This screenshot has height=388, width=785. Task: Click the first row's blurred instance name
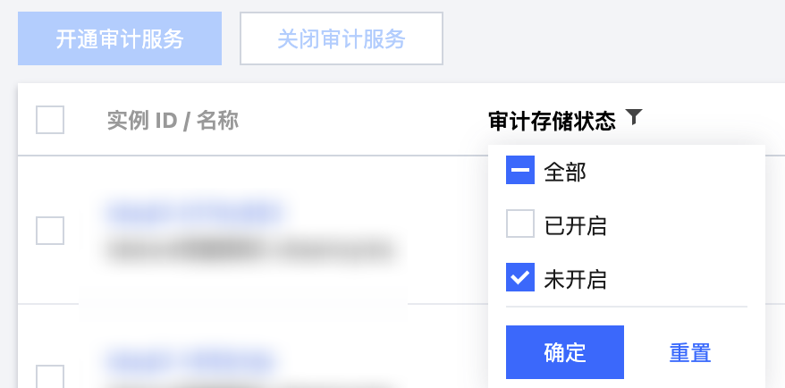249,249
